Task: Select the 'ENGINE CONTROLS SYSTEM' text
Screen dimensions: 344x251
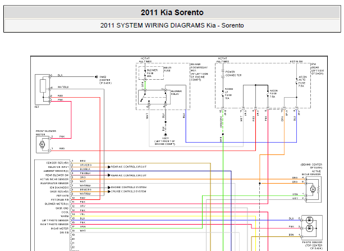Action: (x=129, y=188)
